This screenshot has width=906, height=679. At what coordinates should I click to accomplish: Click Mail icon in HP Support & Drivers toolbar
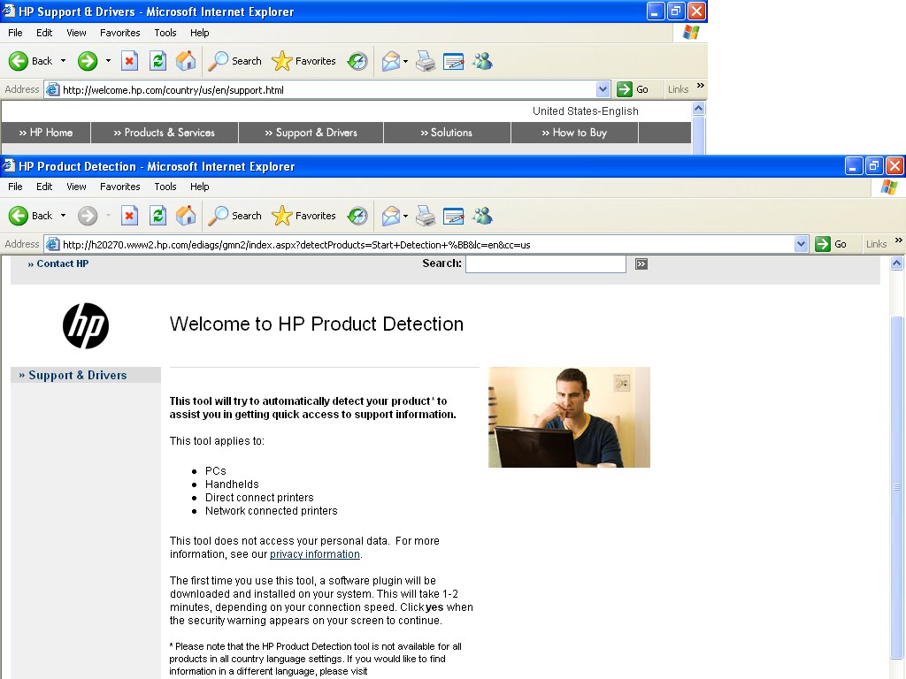pyautogui.click(x=391, y=61)
